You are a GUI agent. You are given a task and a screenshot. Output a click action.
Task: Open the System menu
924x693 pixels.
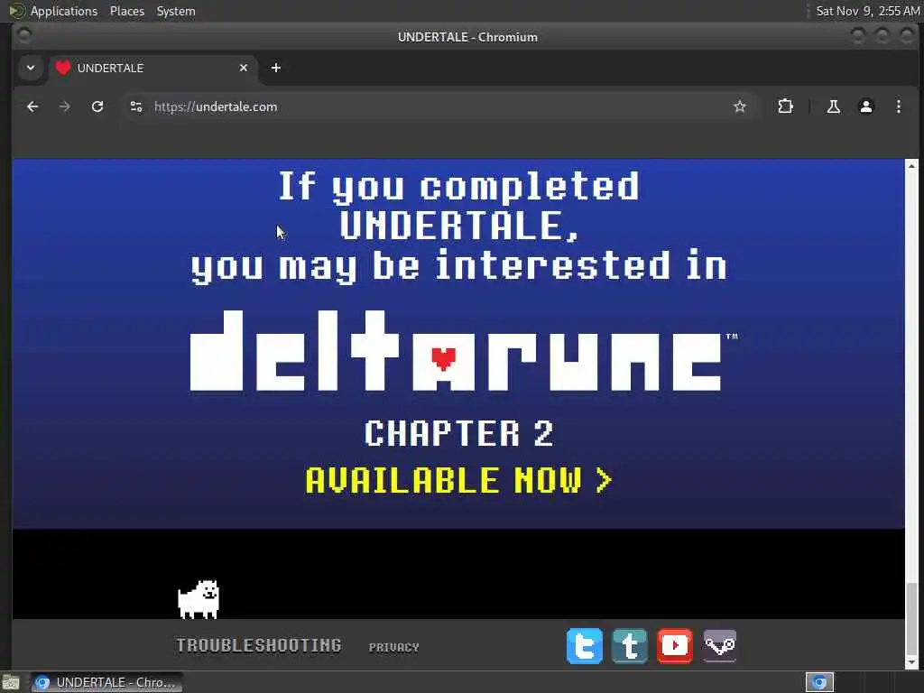point(176,11)
